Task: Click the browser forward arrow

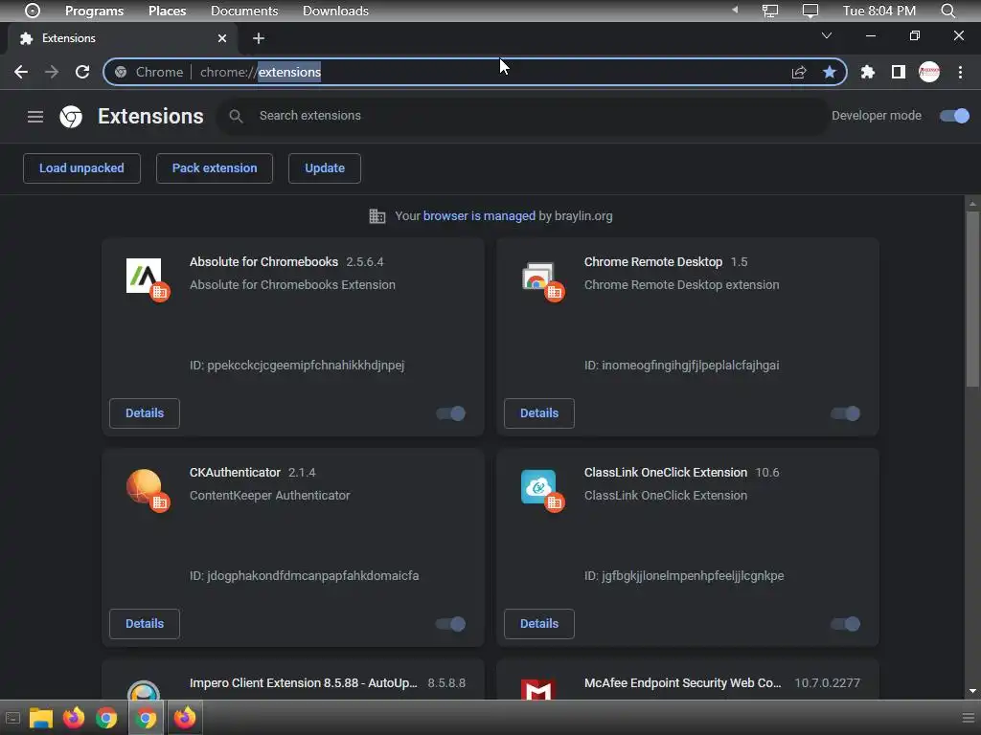Action: coord(52,72)
